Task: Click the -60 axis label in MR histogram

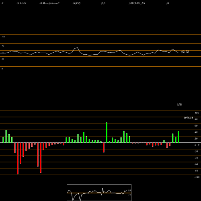Action: [x=196, y=164]
